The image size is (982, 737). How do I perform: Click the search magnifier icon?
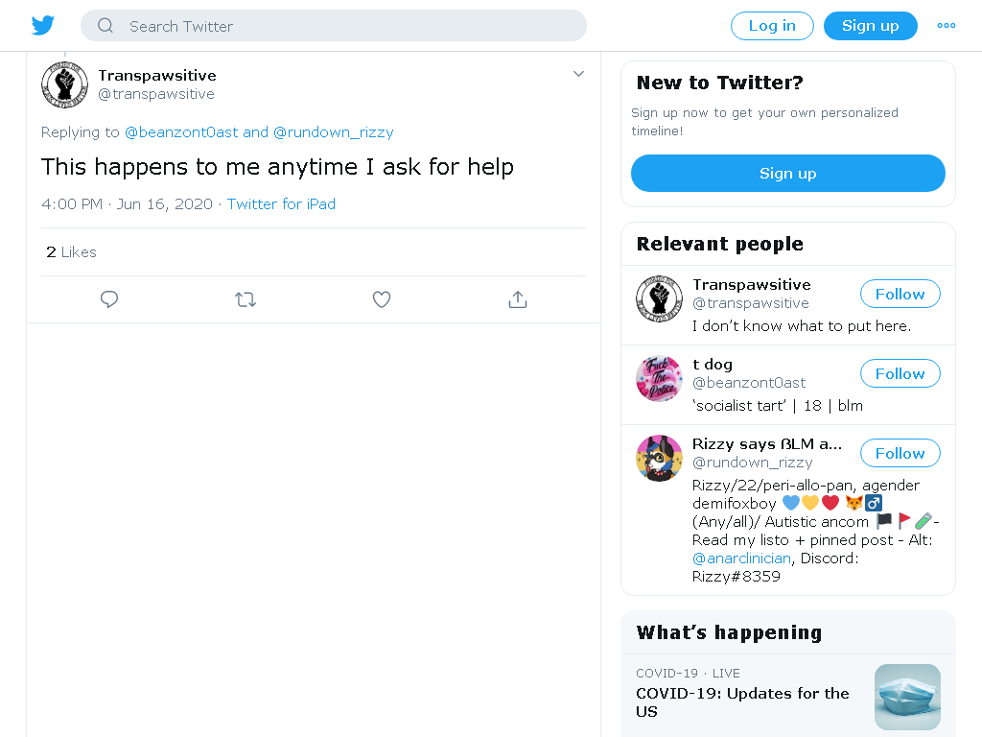105,26
